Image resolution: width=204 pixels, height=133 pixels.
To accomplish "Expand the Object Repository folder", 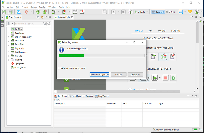I will [x=9, y=37].
